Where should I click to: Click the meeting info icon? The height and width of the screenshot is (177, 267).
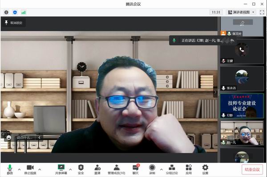coord(6,12)
